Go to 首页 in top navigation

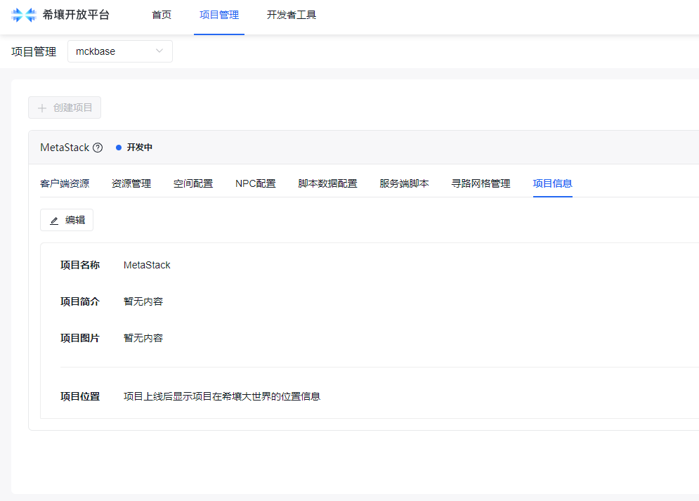(x=162, y=15)
